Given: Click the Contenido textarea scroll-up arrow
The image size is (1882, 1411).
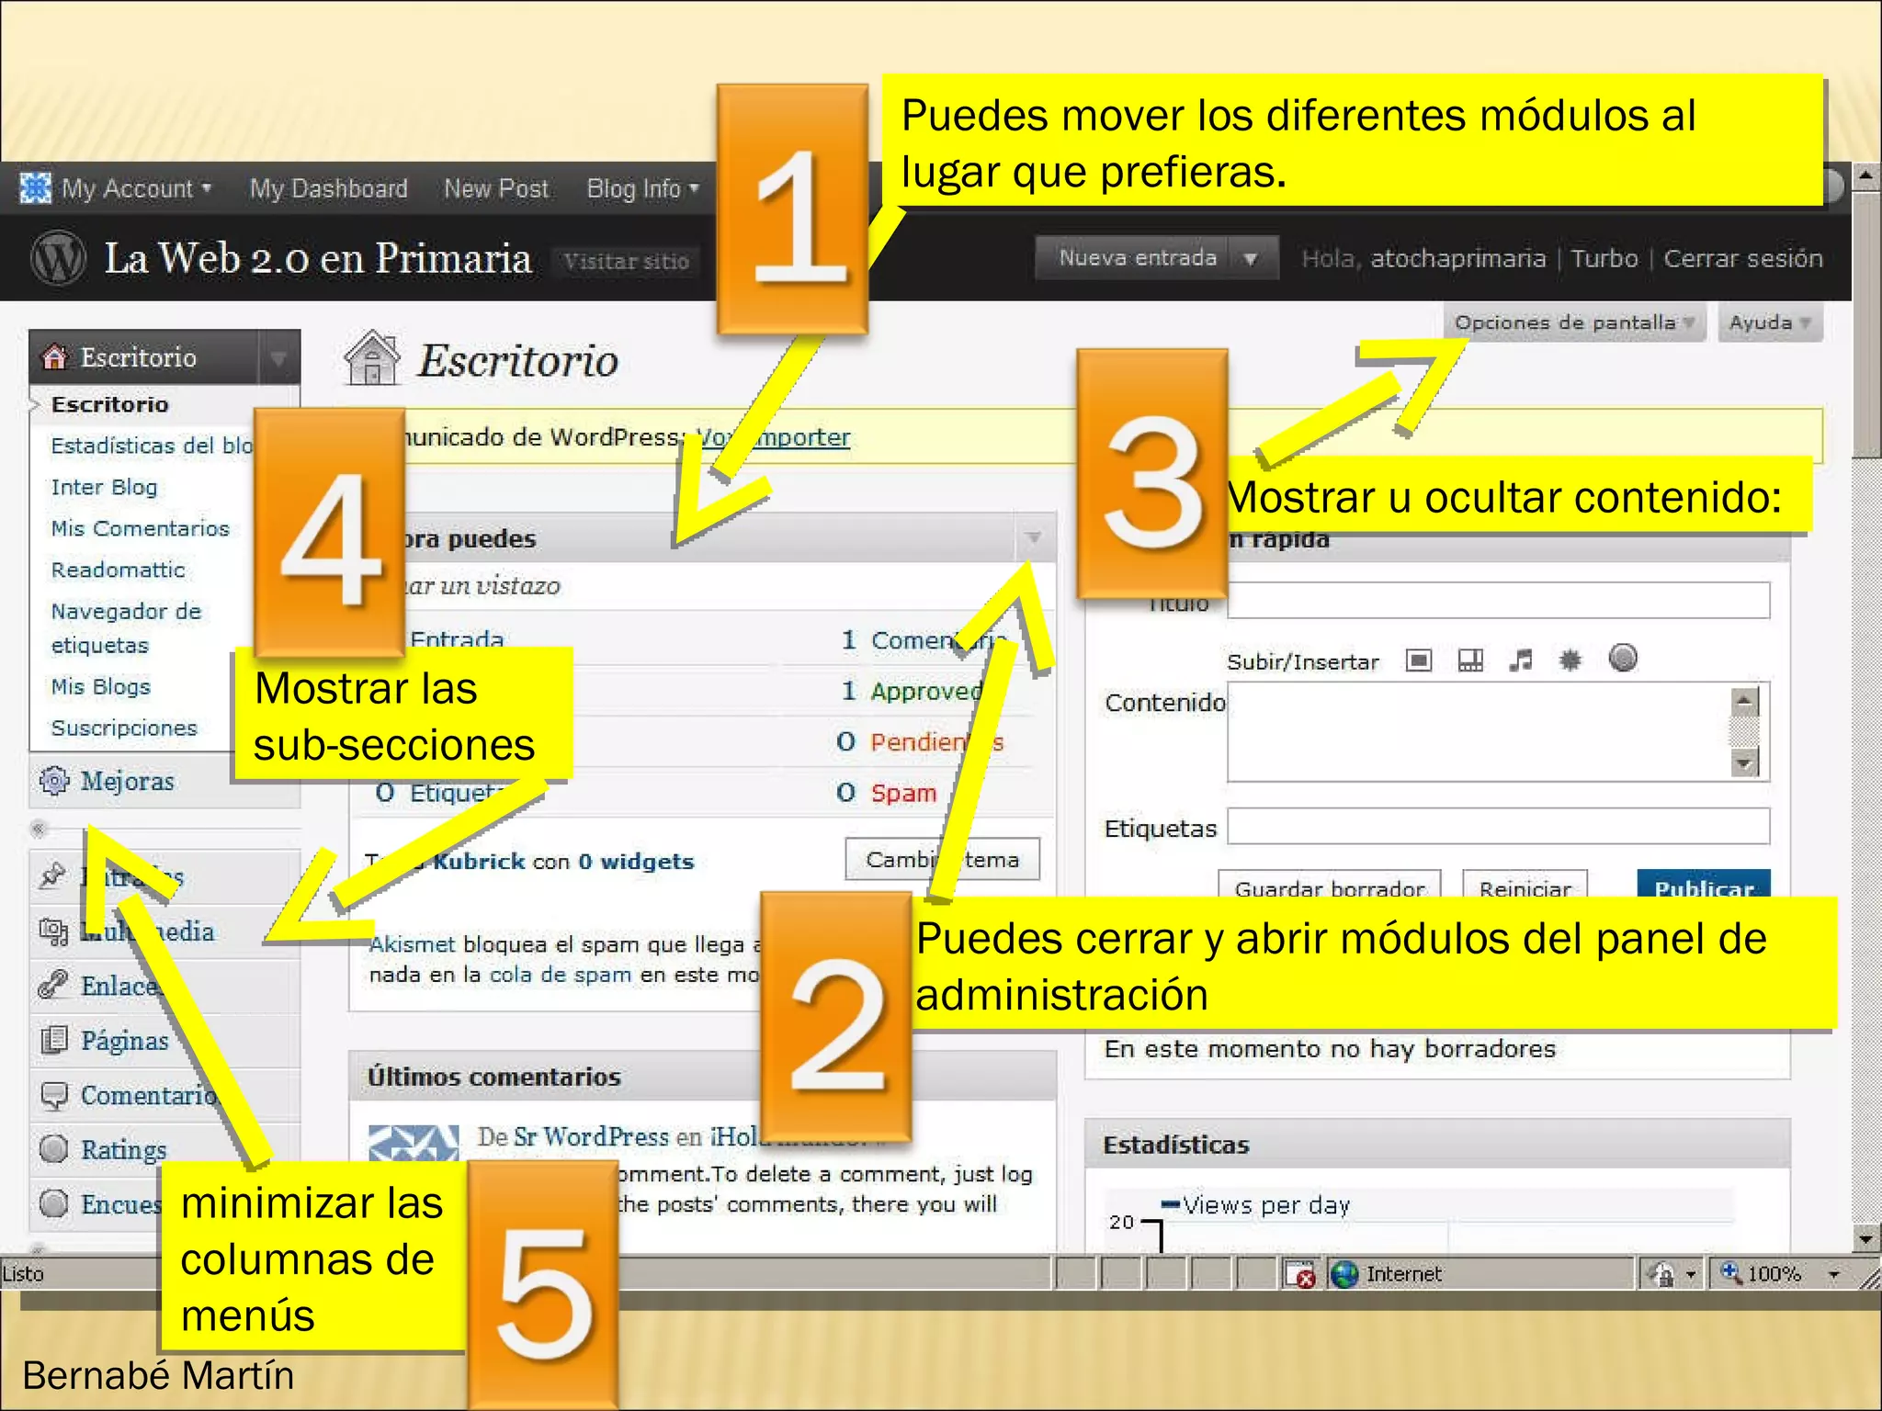Looking at the screenshot, I should point(1744,702).
